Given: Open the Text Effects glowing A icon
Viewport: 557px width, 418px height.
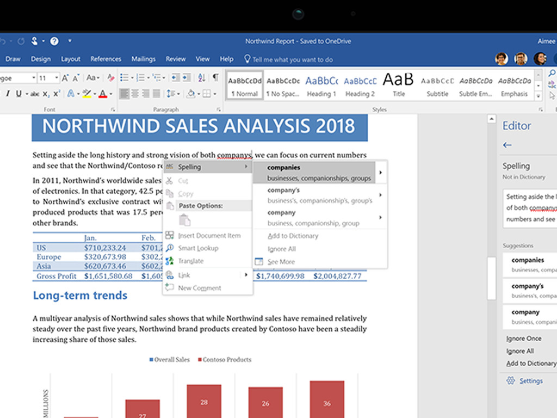Looking at the screenshot, I should pyautogui.click(x=71, y=94).
